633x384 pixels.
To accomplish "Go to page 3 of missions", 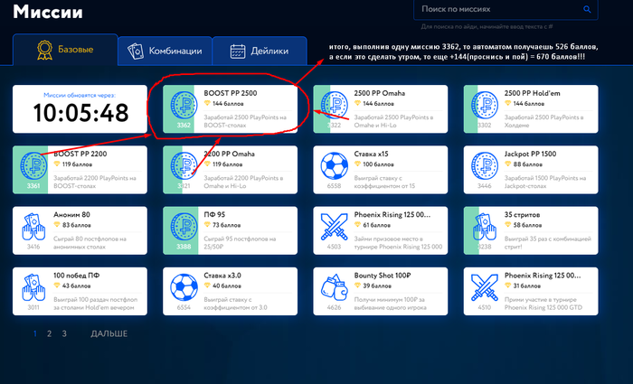I will (x=64, y=333).
